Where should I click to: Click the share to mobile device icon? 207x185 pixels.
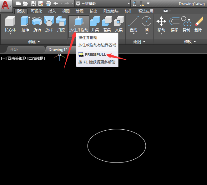(x=134, y=3)
